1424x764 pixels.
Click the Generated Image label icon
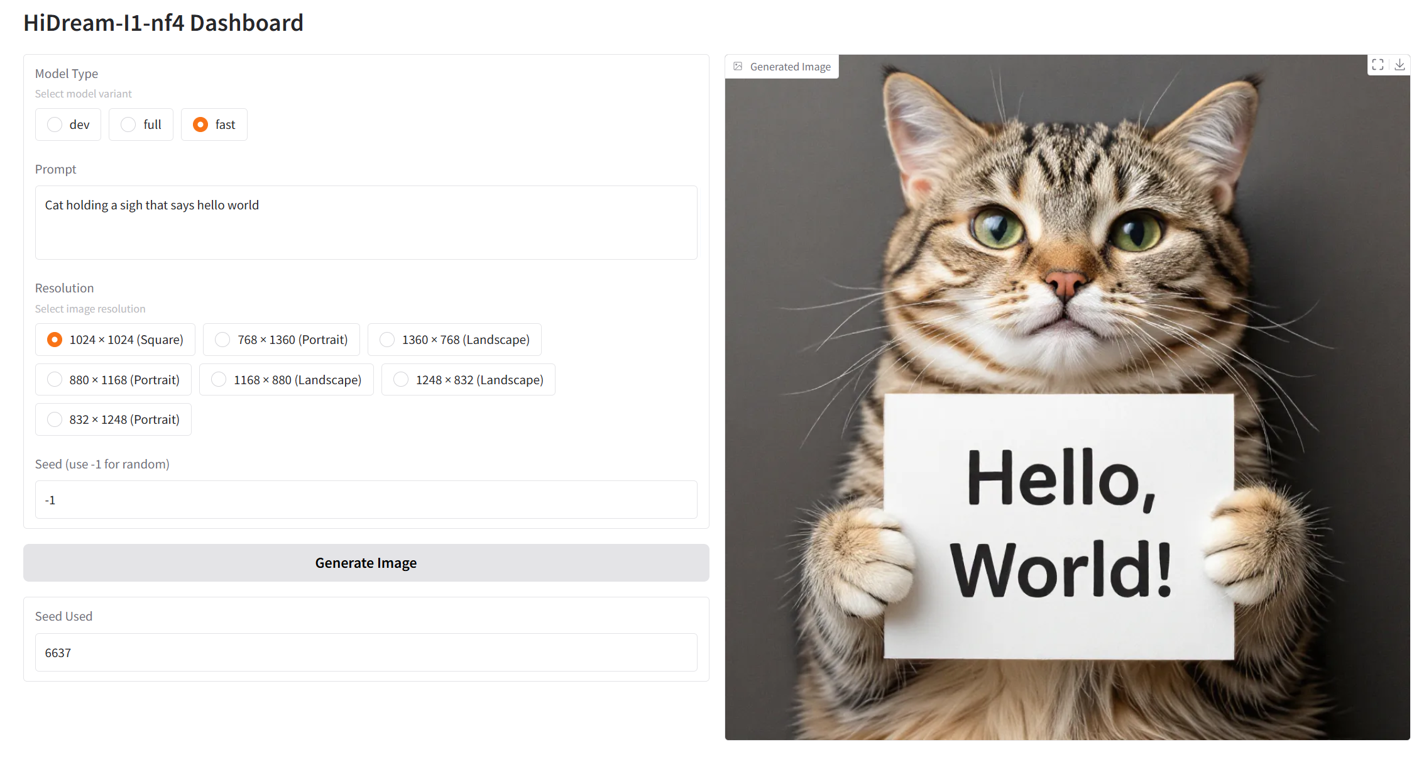pyautogui.click(x=738, y=66)
